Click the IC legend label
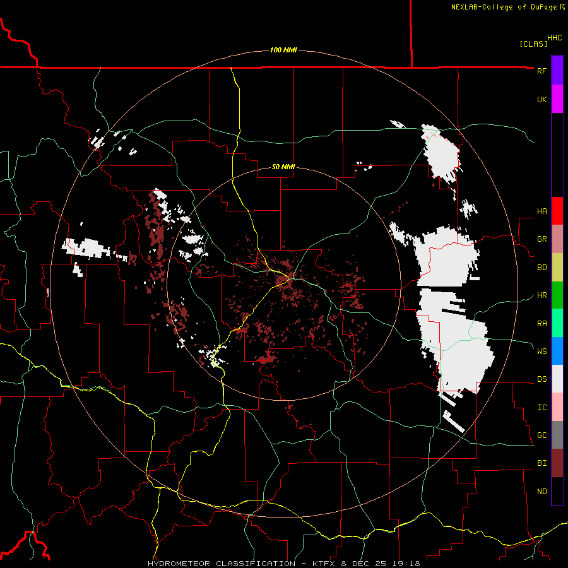The width and height of the screenshot is (568, 568). [541, 408]
